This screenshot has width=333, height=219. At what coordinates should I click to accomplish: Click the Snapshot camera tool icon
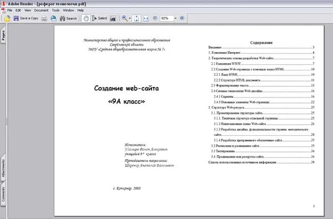tap(113, 19)
